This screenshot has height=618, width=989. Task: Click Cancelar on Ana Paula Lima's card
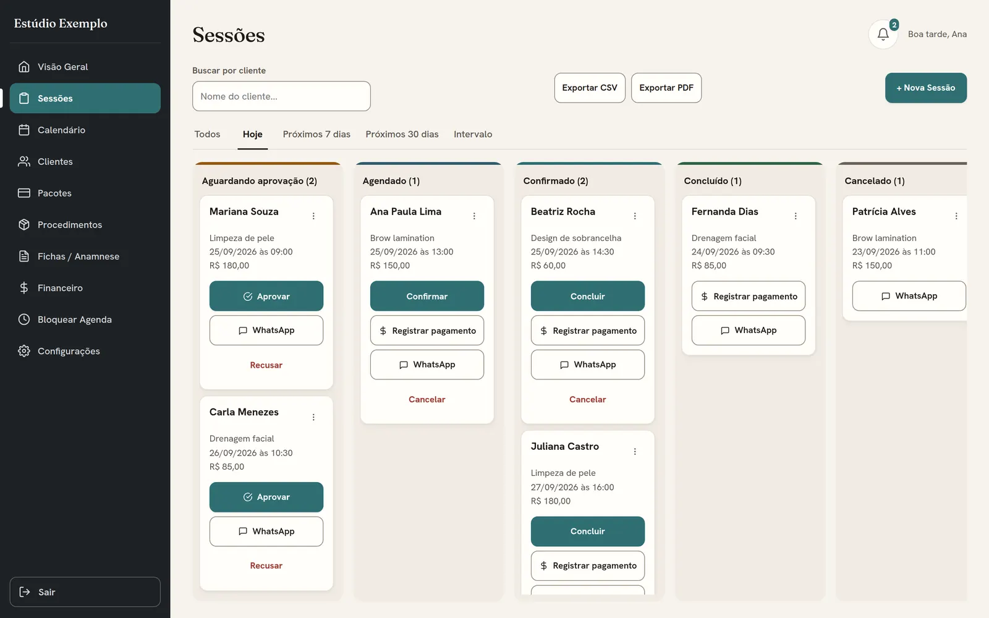(x=427, y=399)
